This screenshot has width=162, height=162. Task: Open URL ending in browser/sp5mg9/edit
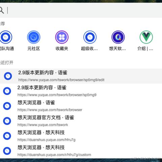click(61, 80)
